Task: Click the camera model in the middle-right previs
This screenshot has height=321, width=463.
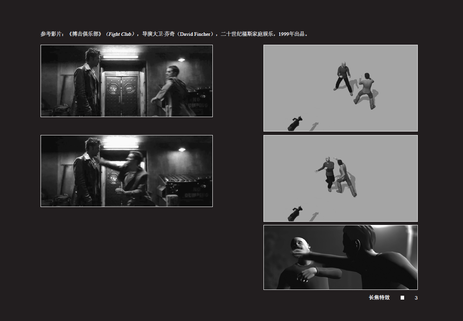Action: pos(295,214)
